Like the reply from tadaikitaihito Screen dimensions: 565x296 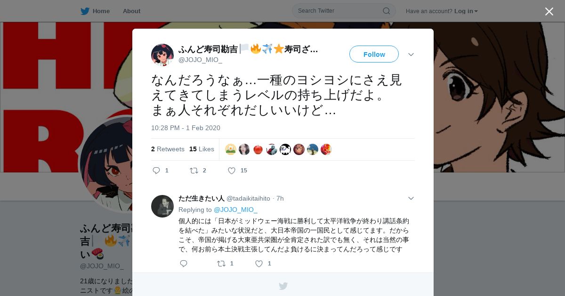pyautogui.click(x=259, y=264)
